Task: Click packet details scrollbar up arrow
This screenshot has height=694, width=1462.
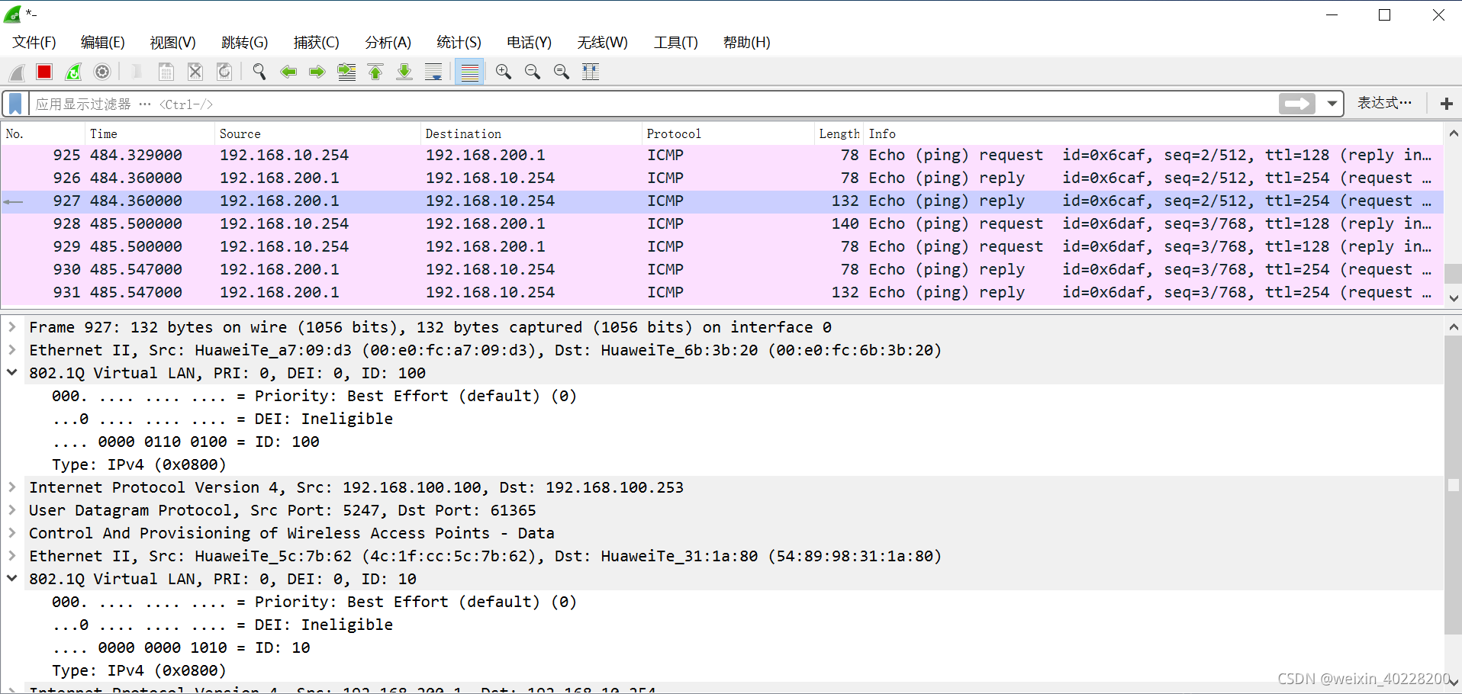Action: click(x=1453, y=327)
